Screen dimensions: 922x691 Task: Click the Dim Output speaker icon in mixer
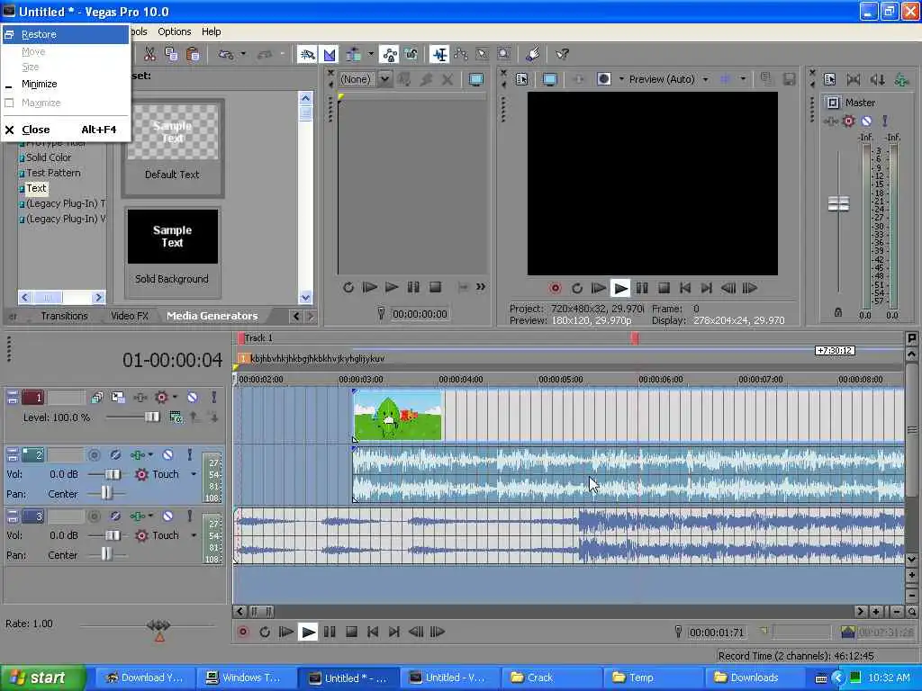coord(877,79)
